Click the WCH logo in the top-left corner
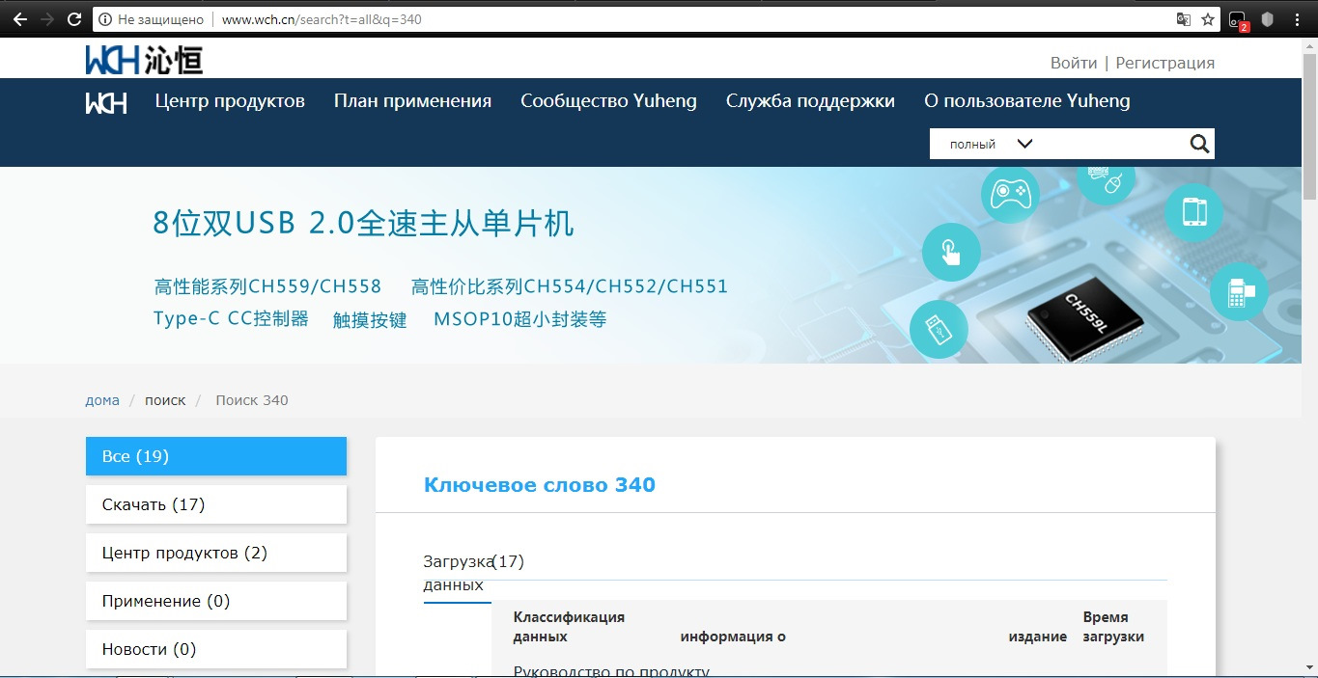This screenshot has width=1318, height=678. [x=142, y=57]
